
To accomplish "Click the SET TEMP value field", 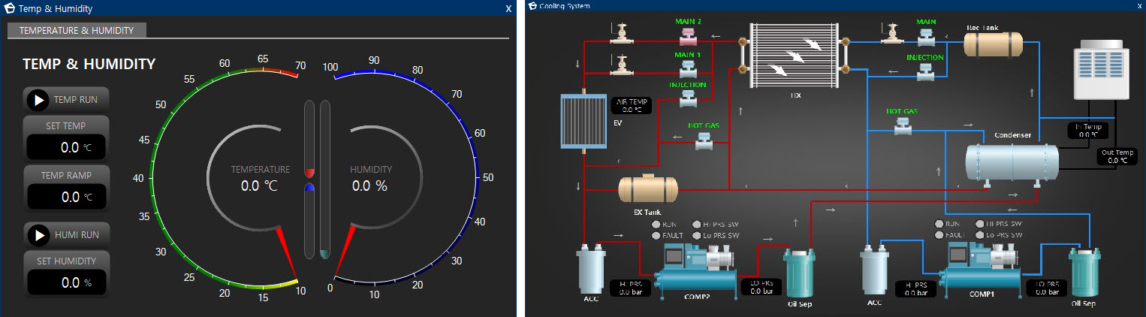I will coord(67,147).
